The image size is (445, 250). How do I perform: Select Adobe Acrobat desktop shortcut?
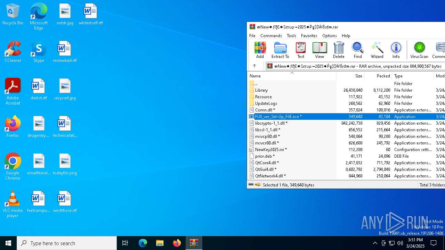click(x=13, y=92)
